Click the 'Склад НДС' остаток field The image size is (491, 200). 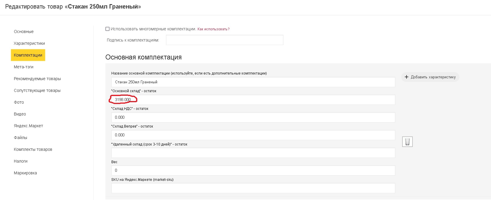pyautogui.click(x=253, y=118)
